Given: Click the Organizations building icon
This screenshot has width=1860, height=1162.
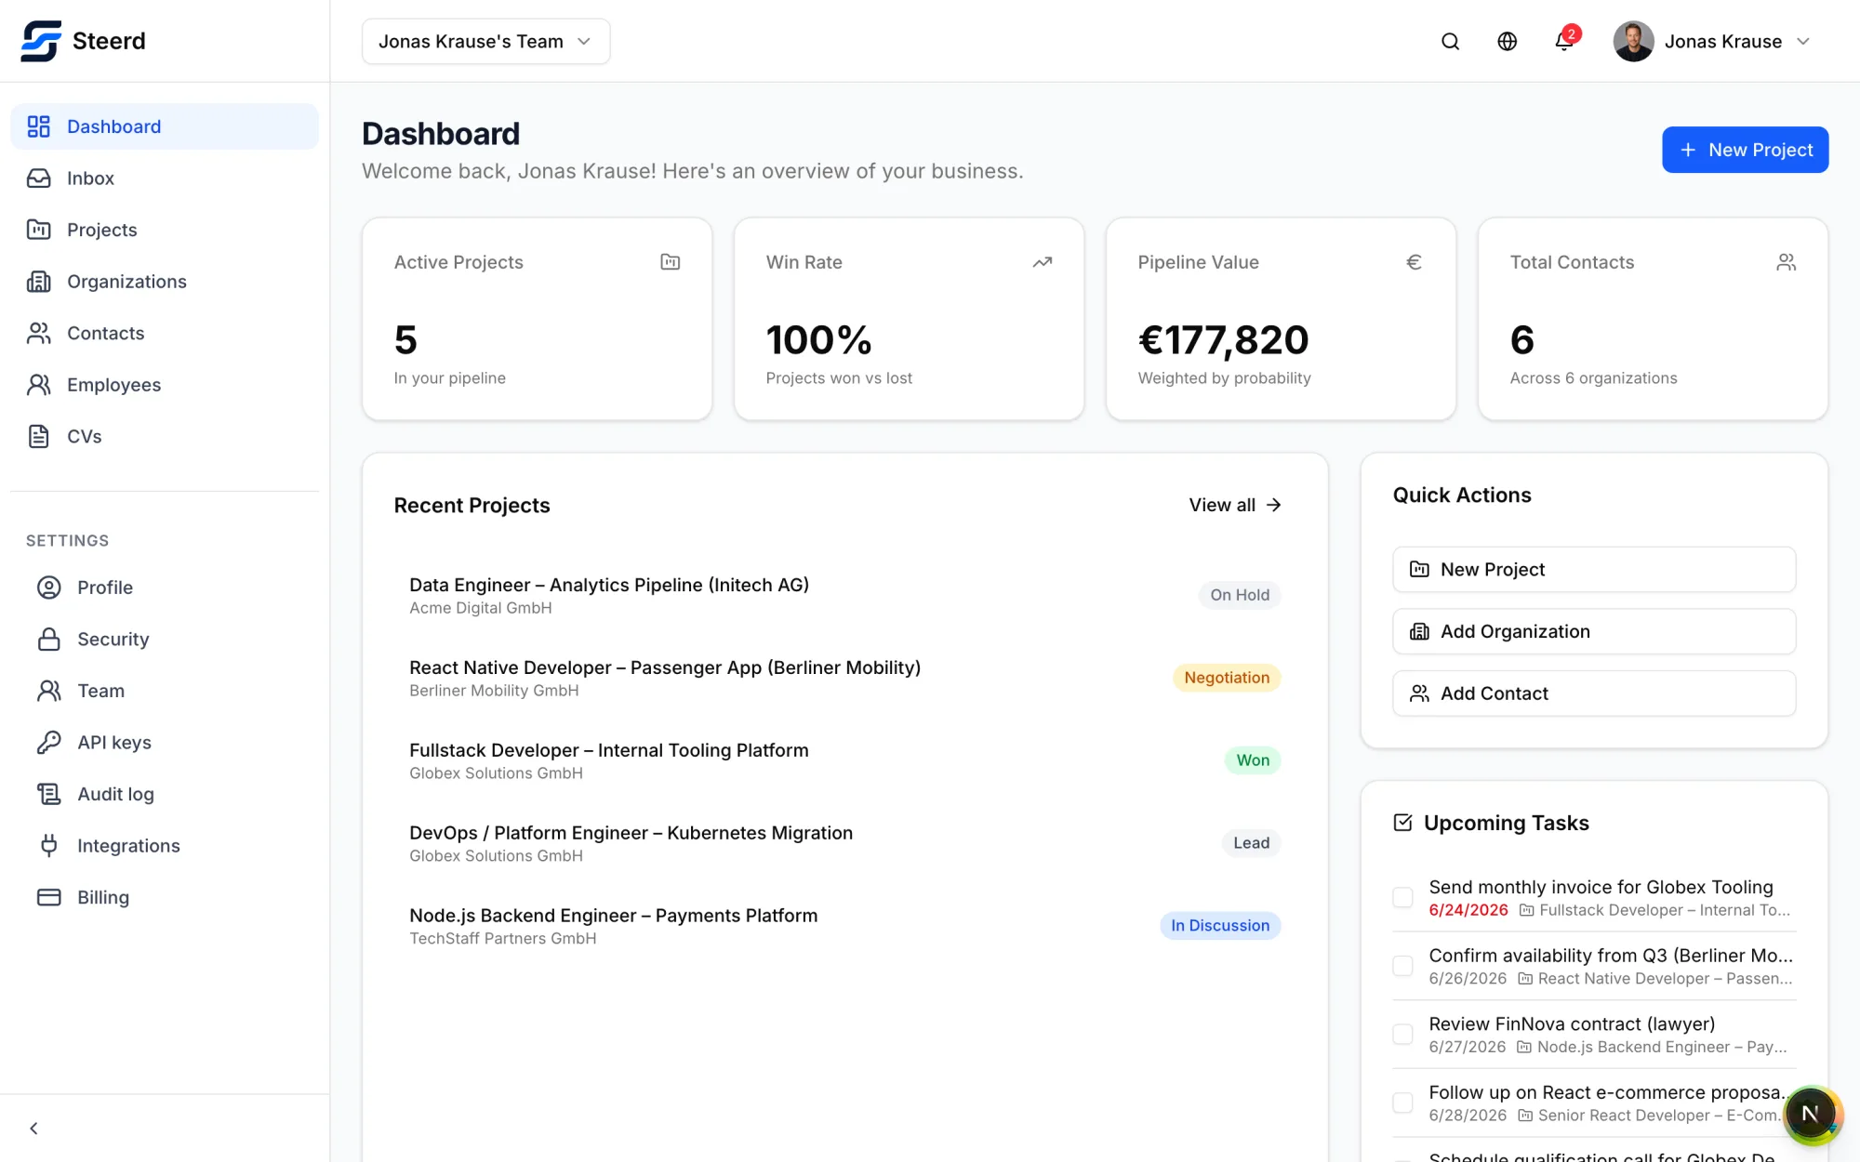Looking at the screenshot, I should [x=39, y=281].
